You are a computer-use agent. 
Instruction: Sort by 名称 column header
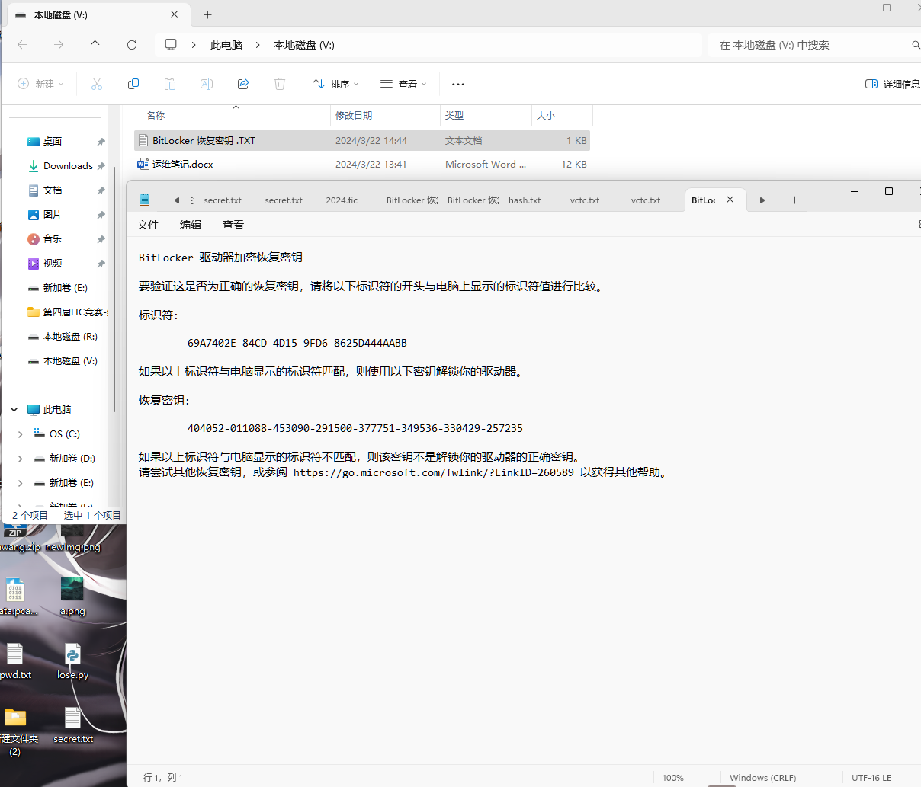(x=156, y=115)
